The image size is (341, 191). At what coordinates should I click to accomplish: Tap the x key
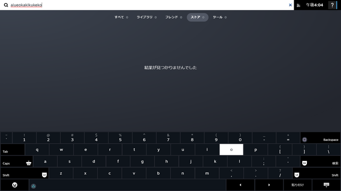(86, 173)
